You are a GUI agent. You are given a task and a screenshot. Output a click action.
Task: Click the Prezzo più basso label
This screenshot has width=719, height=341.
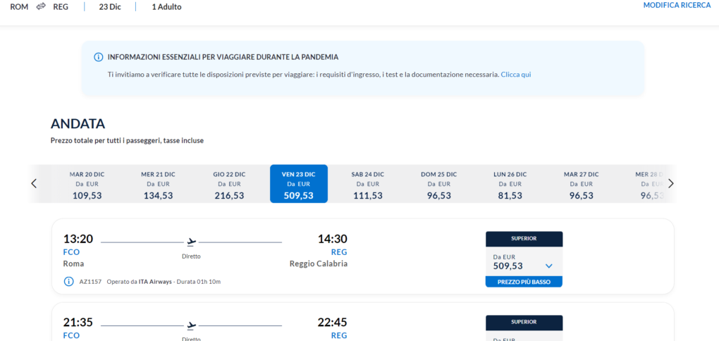(x=524, y=282)
